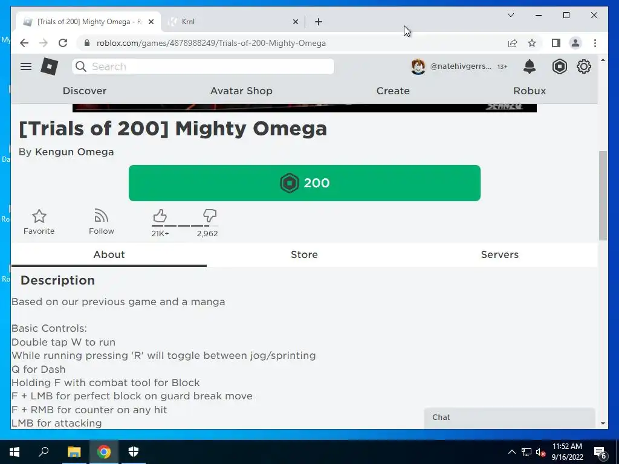Switch to the Servers tab
The height and width of the screenshot is (464, 619).
(x=499, y=254)
